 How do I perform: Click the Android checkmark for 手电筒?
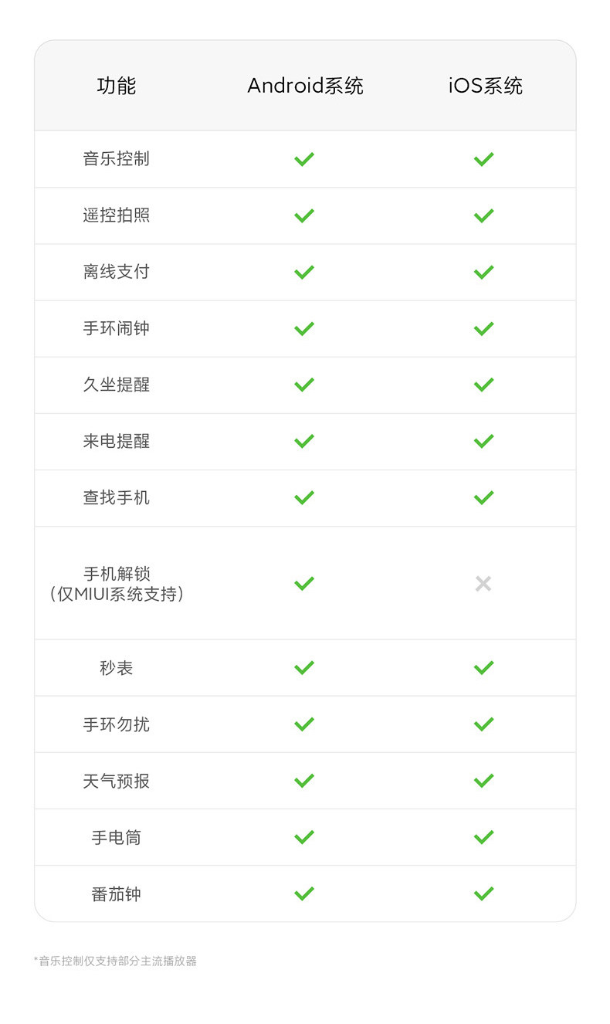[304, 837]
